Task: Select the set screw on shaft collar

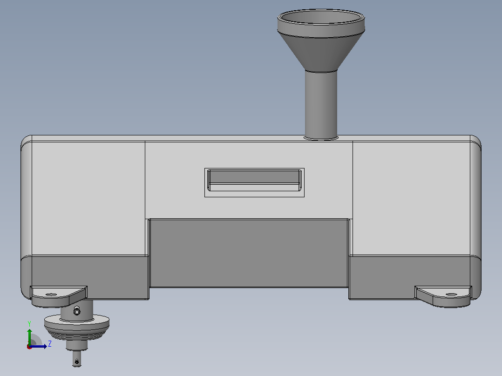Action: [x=77, y=311]
